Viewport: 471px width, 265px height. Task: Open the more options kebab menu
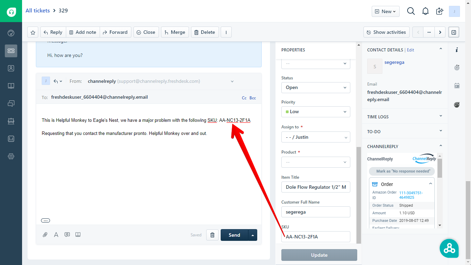(x=226, y=32)
